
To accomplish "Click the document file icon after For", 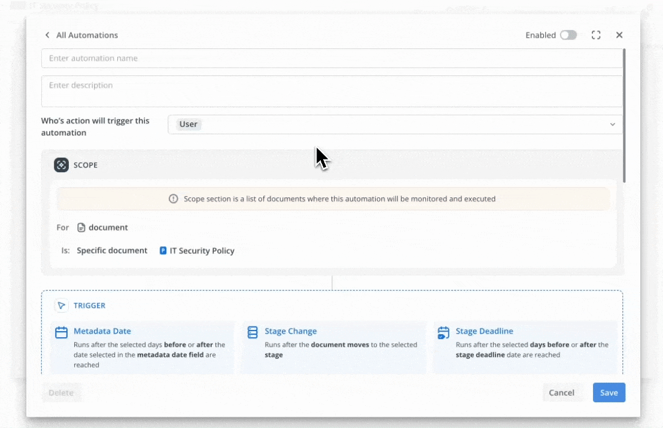I will click(x=81, y=228).
